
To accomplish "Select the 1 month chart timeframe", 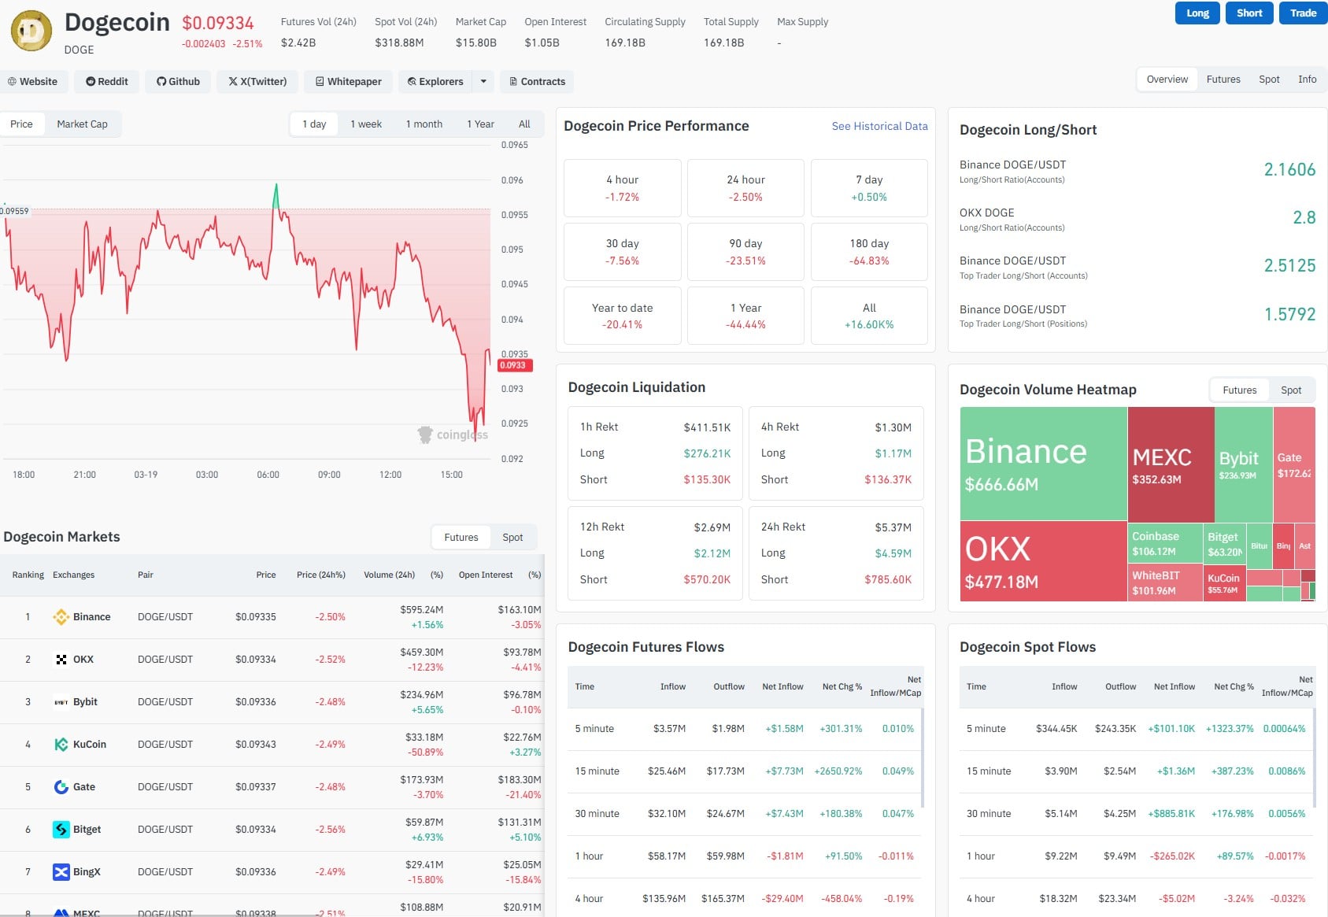I will (424, 124).
